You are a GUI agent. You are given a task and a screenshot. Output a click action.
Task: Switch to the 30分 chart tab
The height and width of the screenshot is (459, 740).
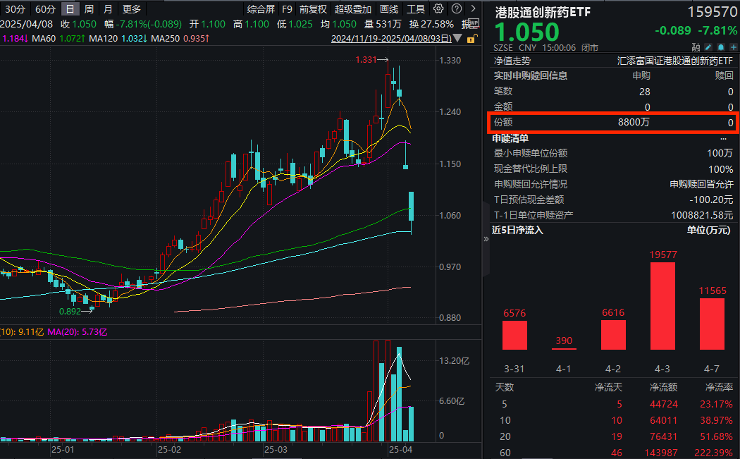point(13,8)
